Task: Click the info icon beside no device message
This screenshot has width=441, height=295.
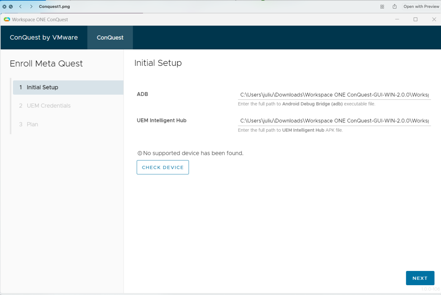Action: pyautogui.click(x=140, y=153)
